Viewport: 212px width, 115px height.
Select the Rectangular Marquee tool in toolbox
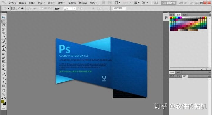(4, 21)
